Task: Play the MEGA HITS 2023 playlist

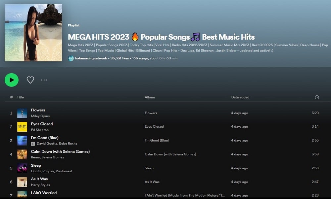Action: coord(12,80)
